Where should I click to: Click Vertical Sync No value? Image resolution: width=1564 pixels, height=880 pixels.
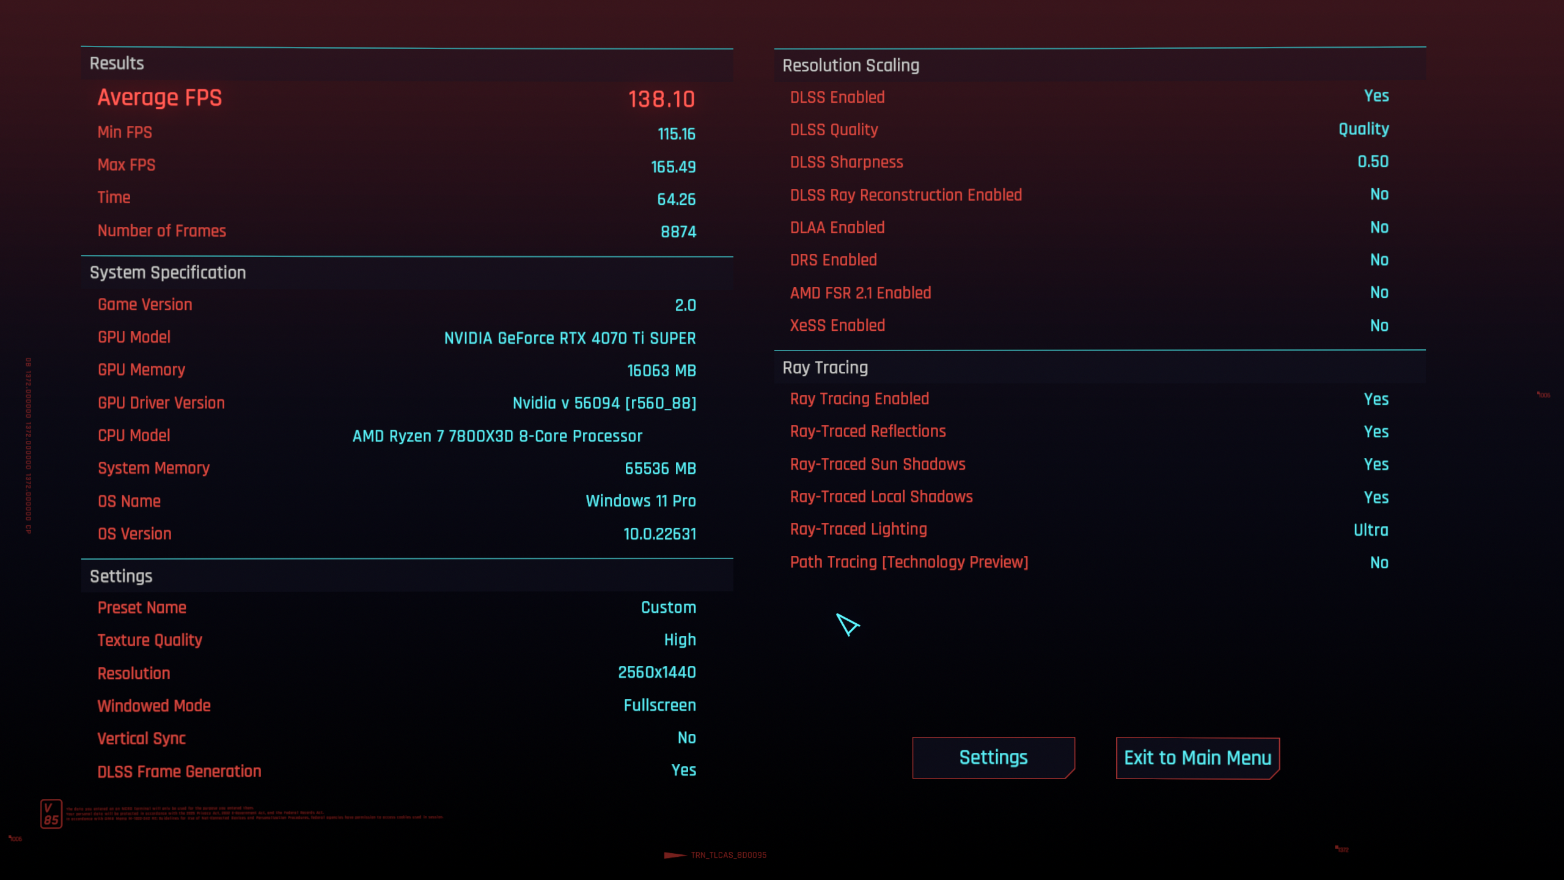click(x=686, y=738)
